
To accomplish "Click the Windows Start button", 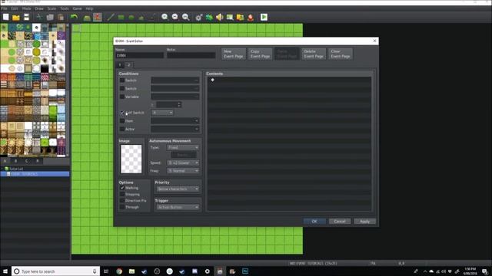I will click(5, 271).
